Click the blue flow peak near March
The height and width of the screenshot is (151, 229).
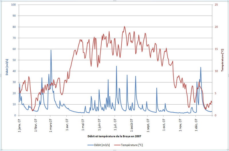[51, 50]
